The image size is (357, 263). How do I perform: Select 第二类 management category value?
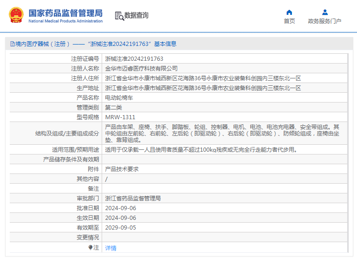click(113, 108)
